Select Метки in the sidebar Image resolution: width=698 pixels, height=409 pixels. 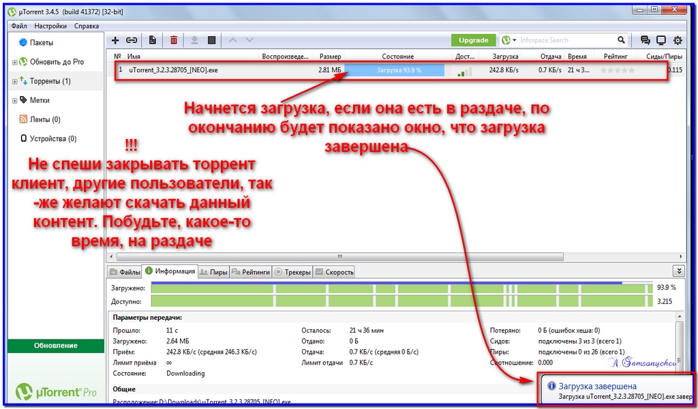click(x=39, y=100)
